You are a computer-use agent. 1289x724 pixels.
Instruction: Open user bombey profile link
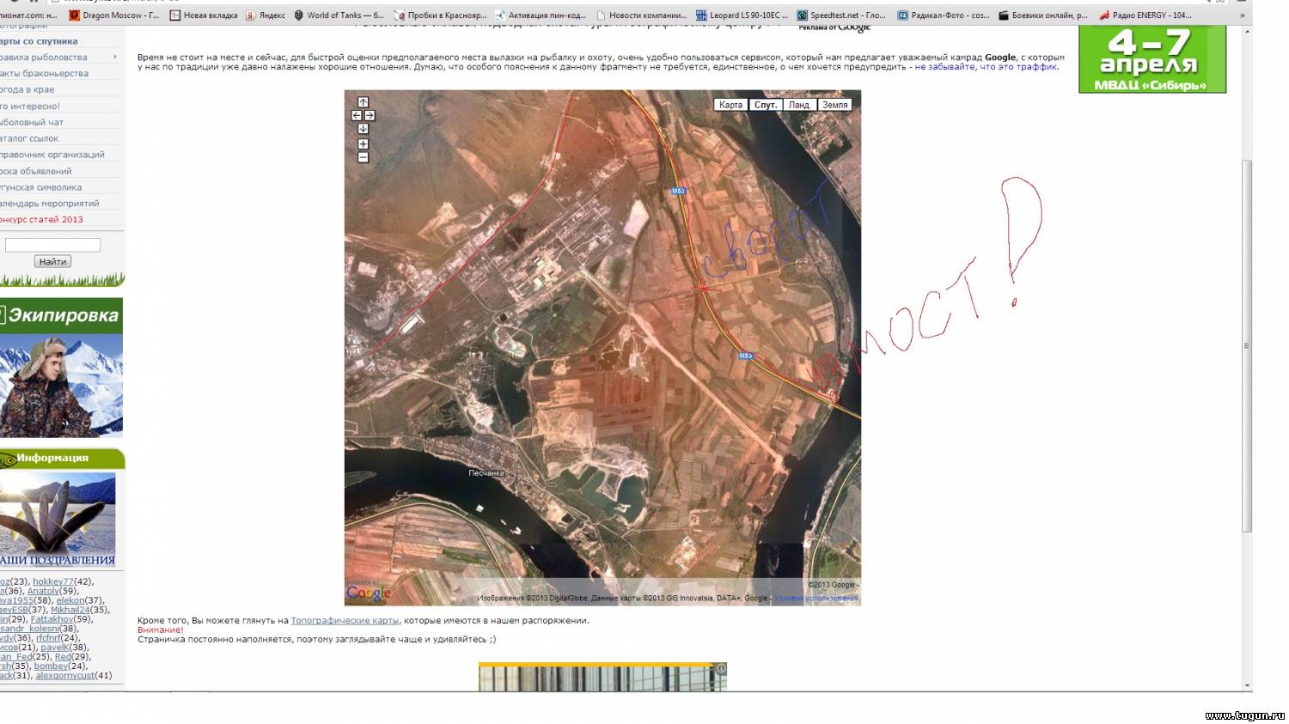click(51, 666)
